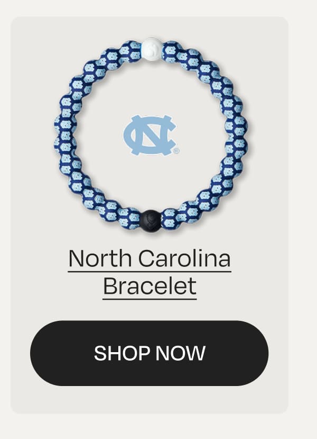Click the rightmost beads of the bracelet
This screenshot has width=317, height=439.
coord(236,135)
